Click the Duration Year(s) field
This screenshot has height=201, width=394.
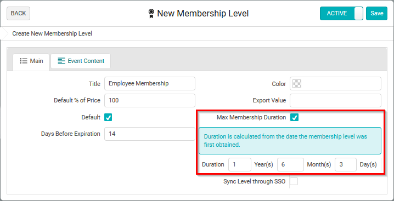pyautogui.click(x=240, y=165)
